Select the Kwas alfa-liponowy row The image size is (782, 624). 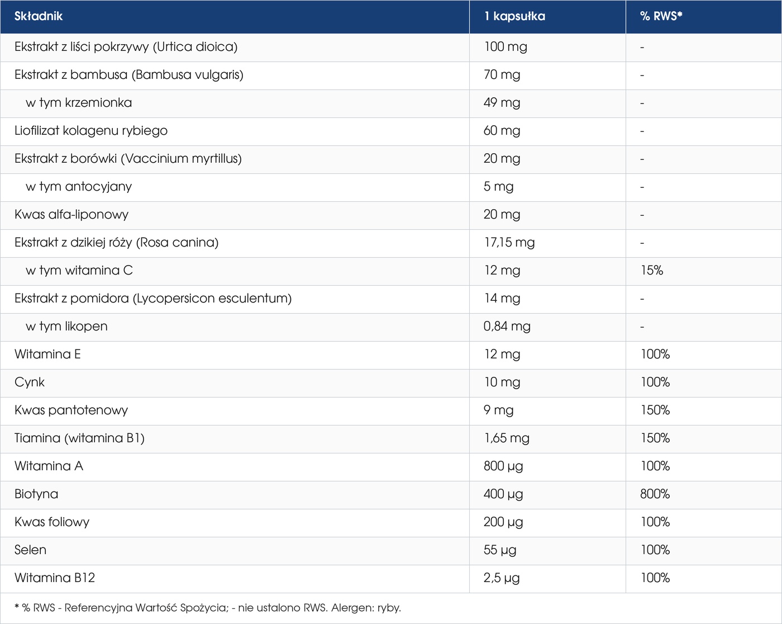(x=391, y=215)
